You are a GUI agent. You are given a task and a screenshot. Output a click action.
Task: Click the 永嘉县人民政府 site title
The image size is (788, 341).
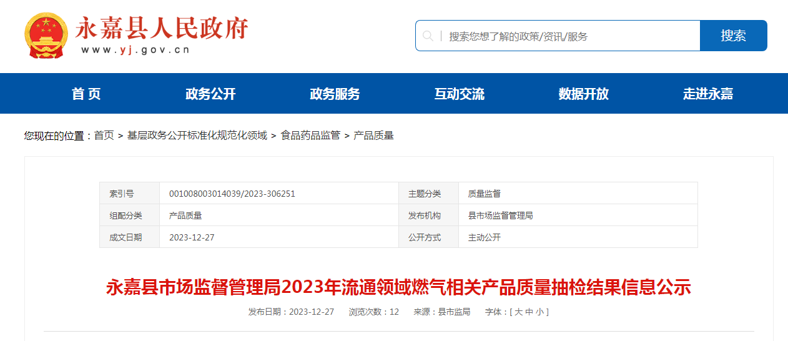click(x=162, y=28)
